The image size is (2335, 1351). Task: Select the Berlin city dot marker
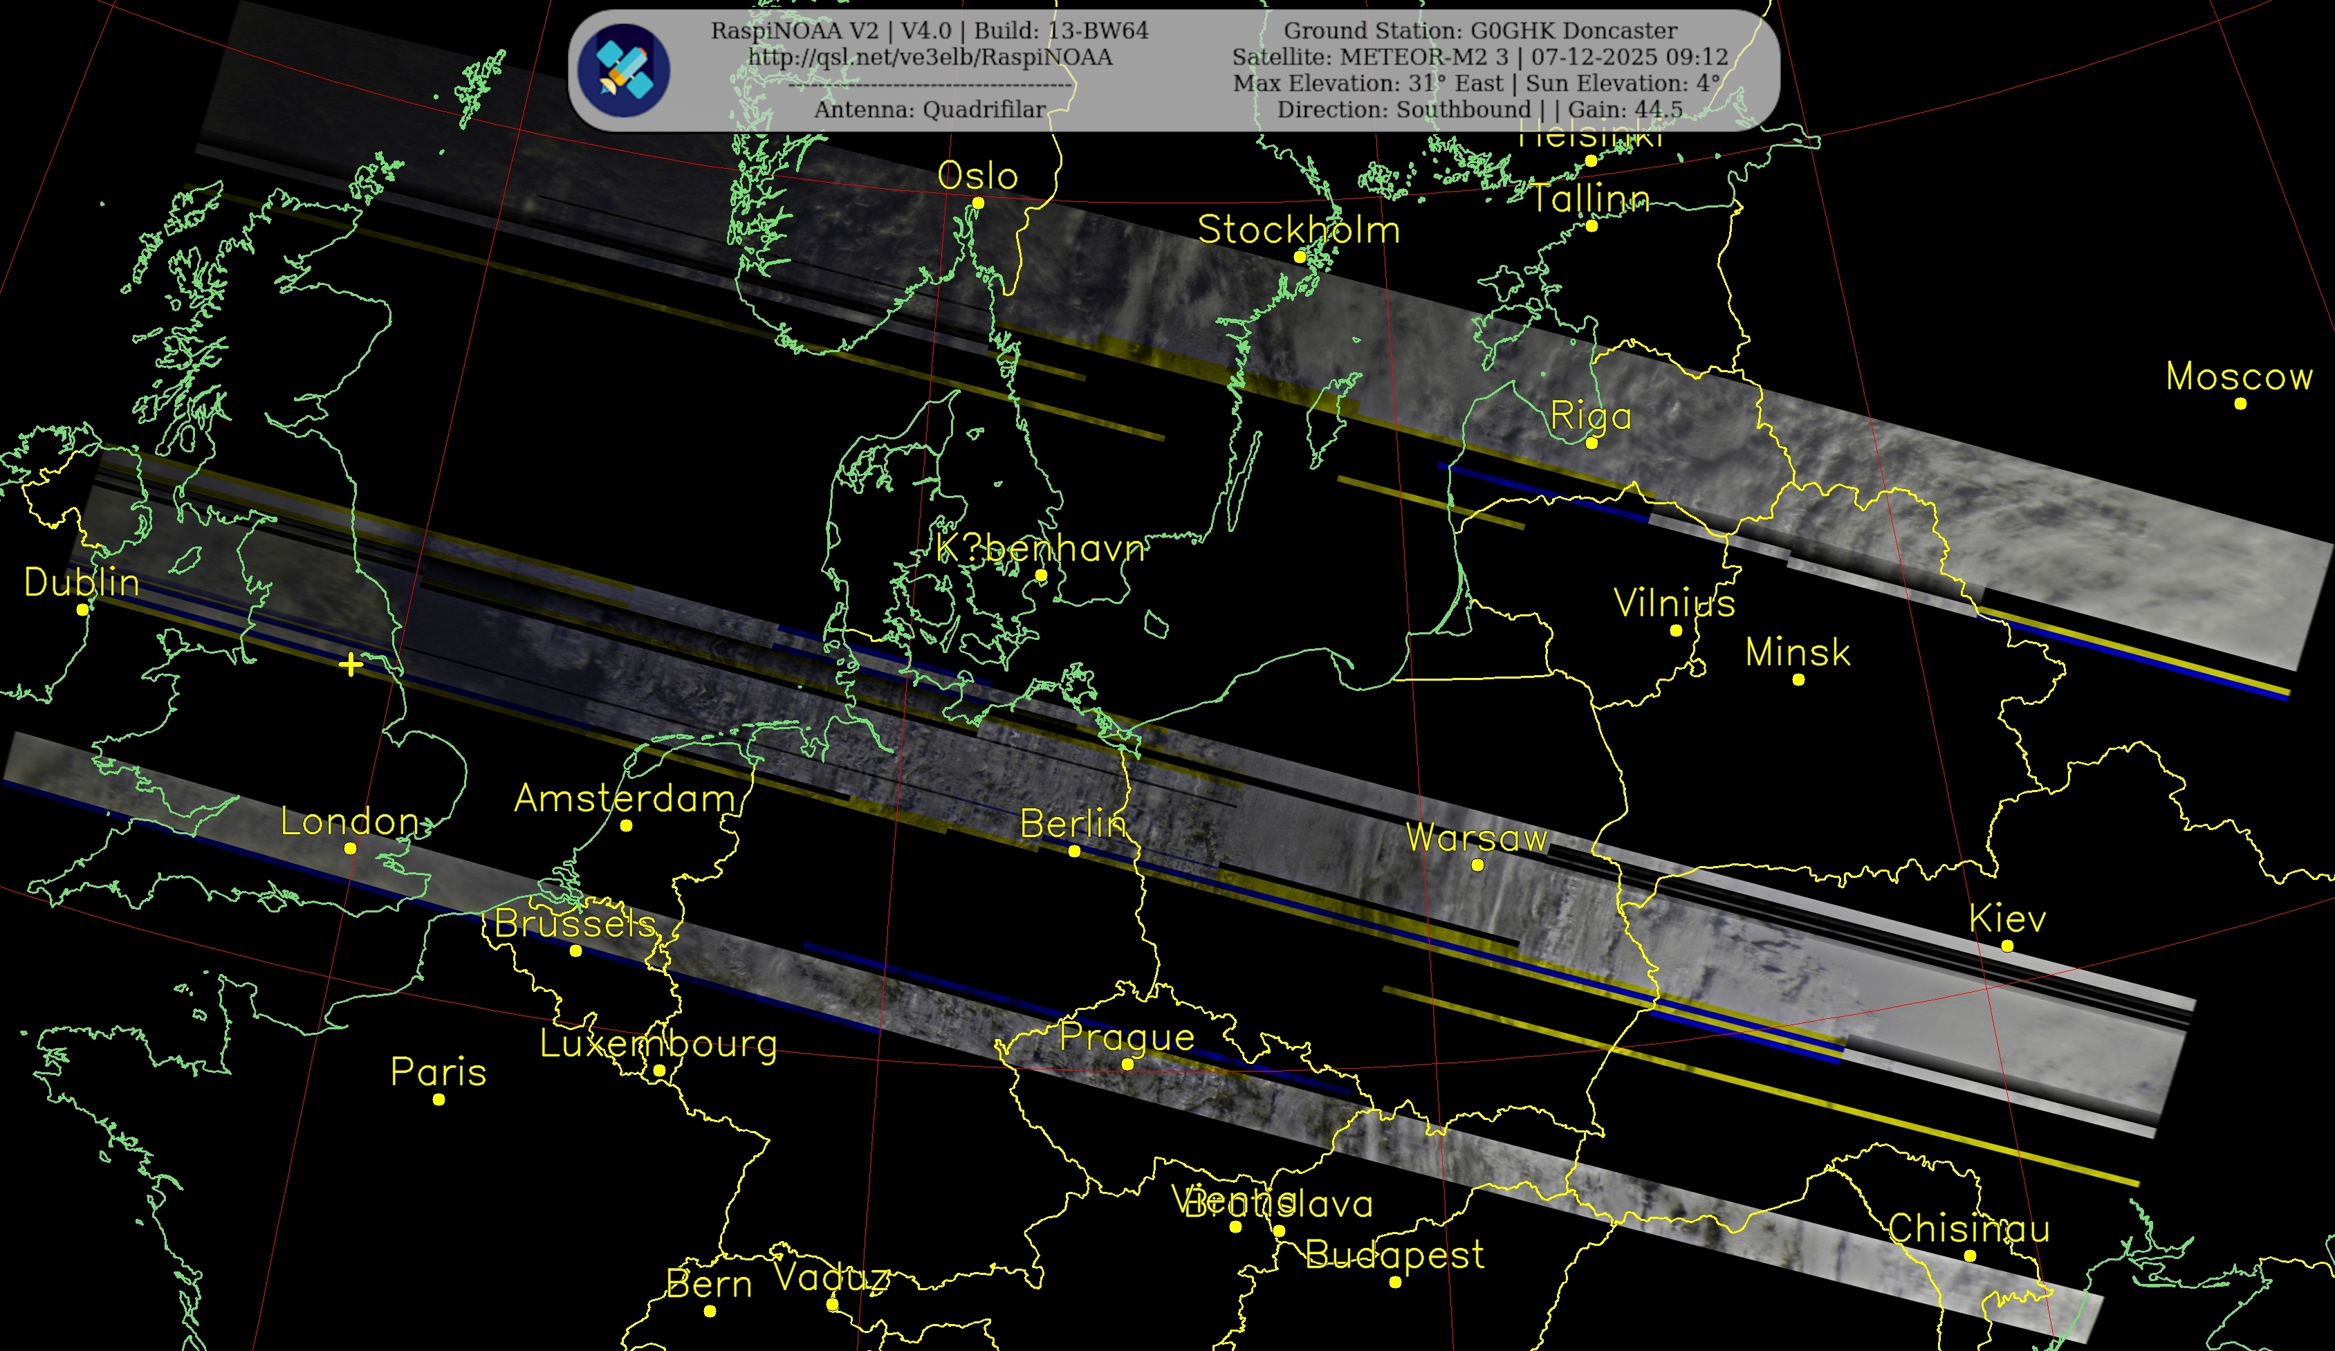click(x=1074, y=851)
